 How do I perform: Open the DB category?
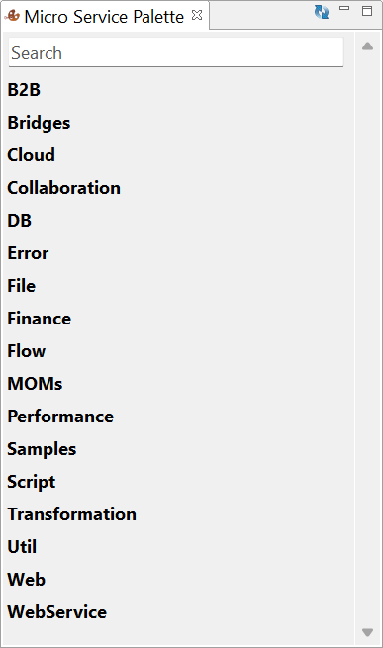(20, 221)
